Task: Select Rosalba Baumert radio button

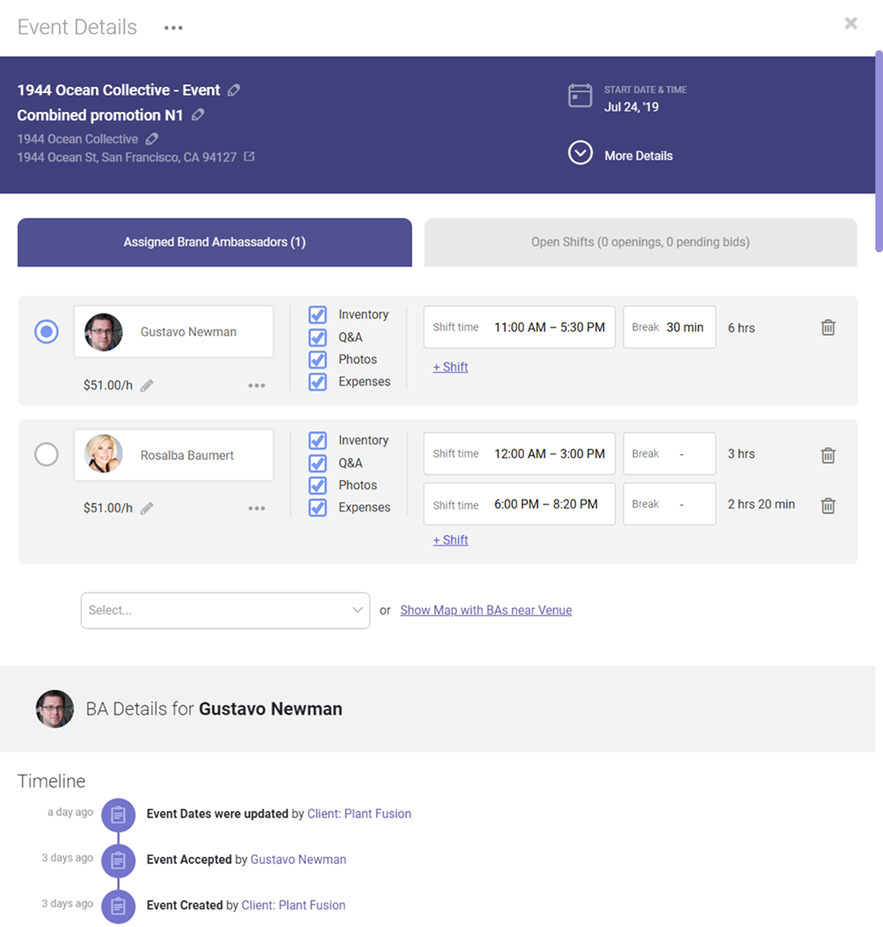Action: (x=46, y=455)
